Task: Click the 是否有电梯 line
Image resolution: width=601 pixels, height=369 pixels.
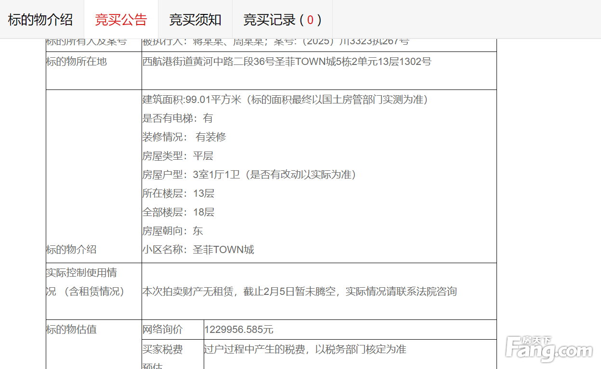Action: coord(177,118)
